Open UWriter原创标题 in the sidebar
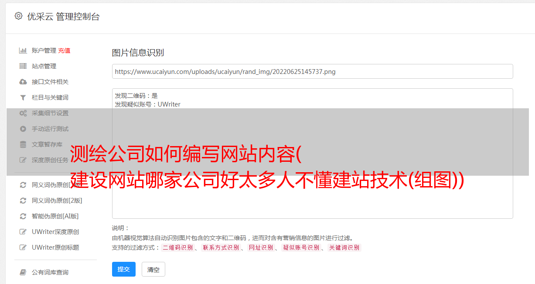The width and height of the screenshot is (535, 284). click(x=55, y=247)
